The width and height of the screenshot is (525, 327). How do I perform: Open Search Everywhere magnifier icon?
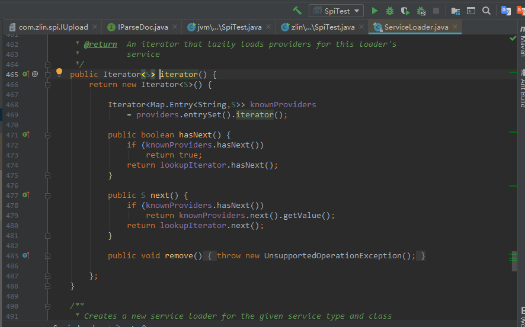tap(486, 11)
